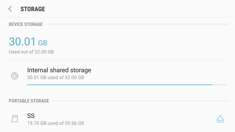Image resolution: width=235 pixels, height=132 pixels.
Task: Eject the SS portable storage
Action: 220,119
